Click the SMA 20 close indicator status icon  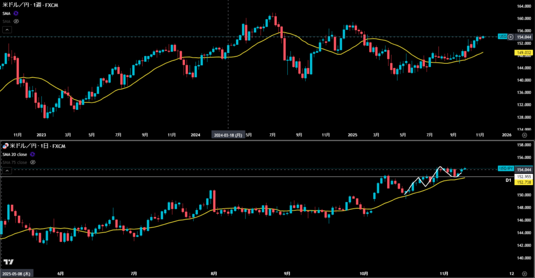33,155
